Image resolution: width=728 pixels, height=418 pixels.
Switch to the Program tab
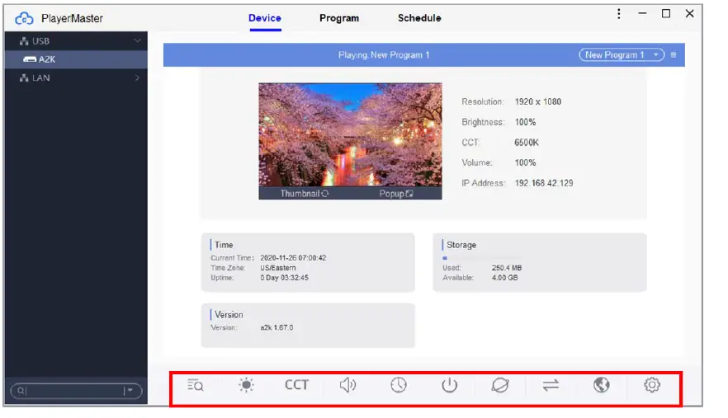339,18
